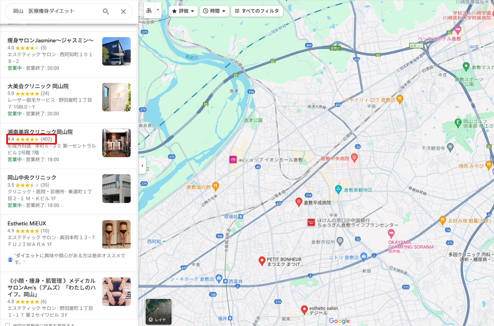Click the 倉敷マスカット green marker
Viewport: 494px width, 326px height.
click(466, 67)
